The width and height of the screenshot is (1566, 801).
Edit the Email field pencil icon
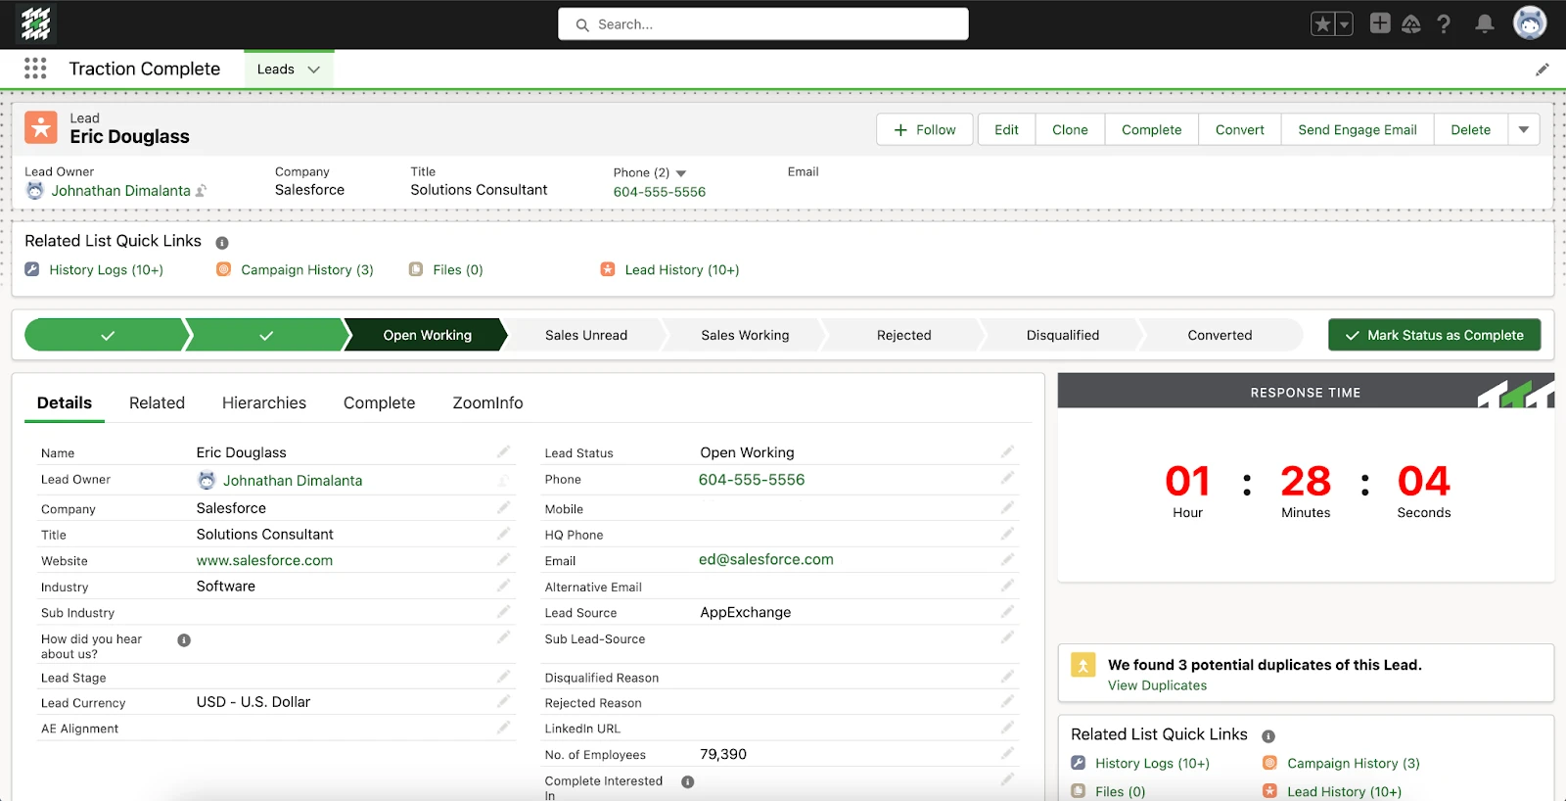tap(1007, 559)
